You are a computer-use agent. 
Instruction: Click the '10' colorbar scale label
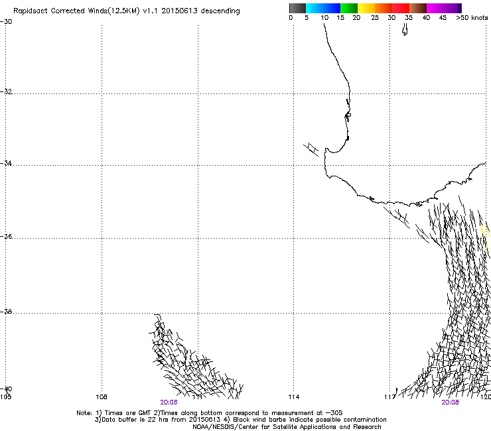324,18
